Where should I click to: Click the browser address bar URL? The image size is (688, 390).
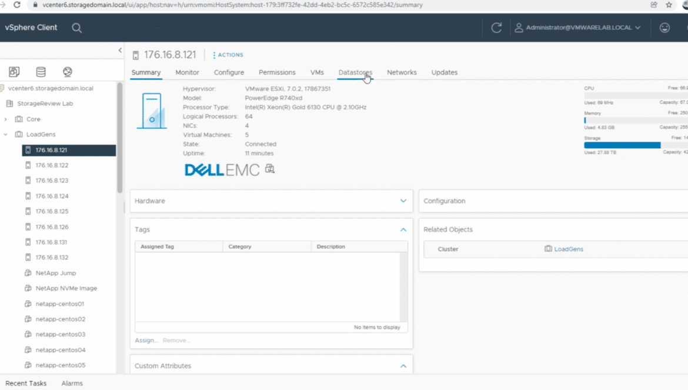pyautogui.click(x=232, y=5)
